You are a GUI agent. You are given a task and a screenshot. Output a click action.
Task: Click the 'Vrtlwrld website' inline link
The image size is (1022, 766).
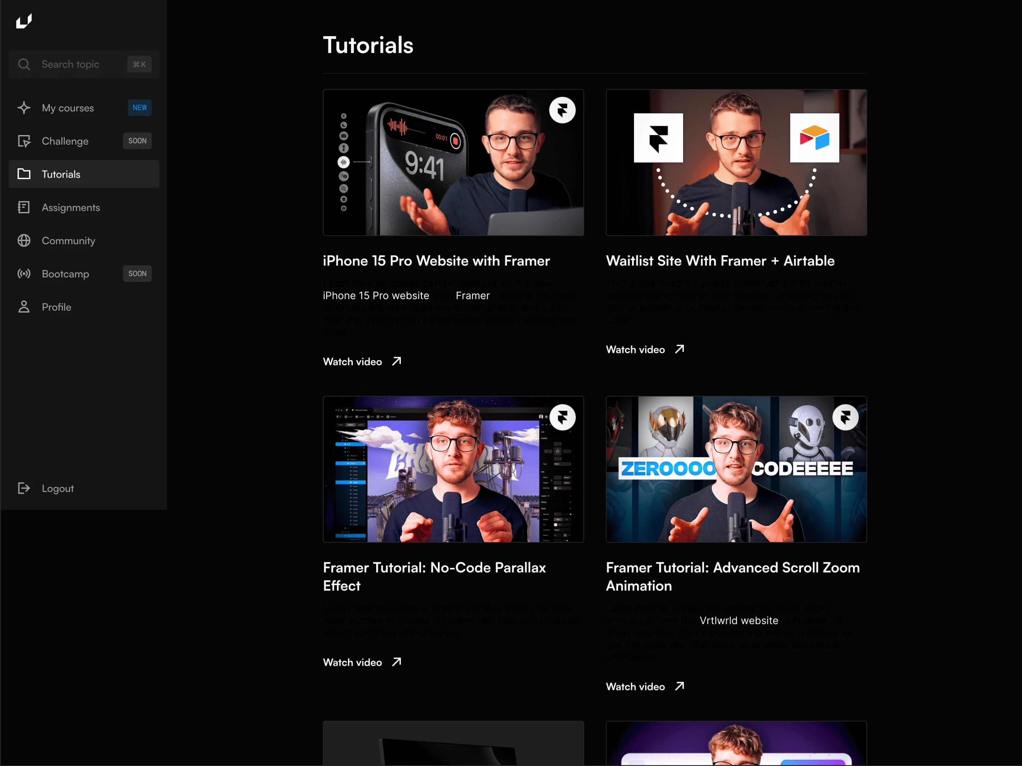click(x=739, y=621)
